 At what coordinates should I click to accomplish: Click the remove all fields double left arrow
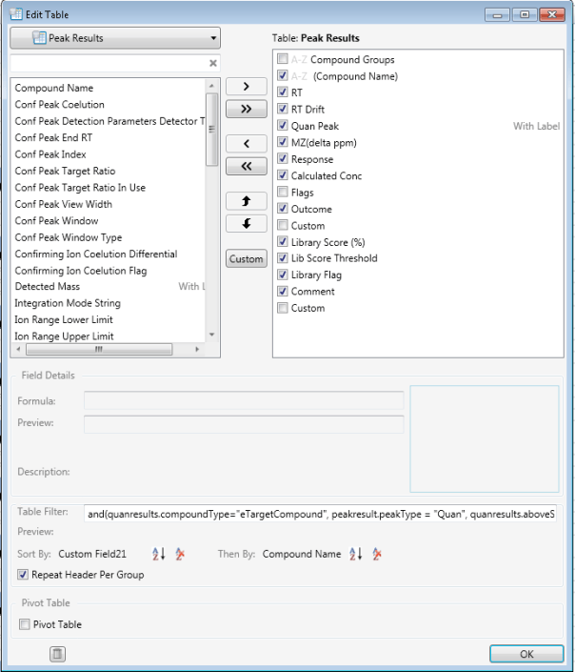click(247, 166)
